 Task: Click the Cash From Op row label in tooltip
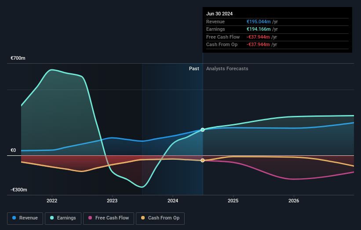[222, 45]
